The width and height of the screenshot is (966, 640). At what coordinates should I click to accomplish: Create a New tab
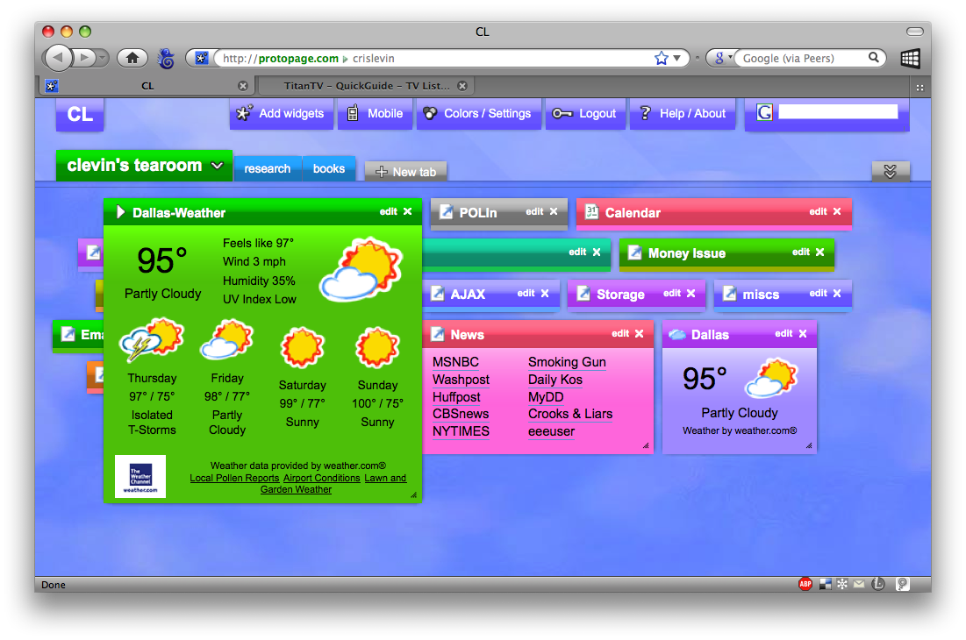tap(406, 172)
